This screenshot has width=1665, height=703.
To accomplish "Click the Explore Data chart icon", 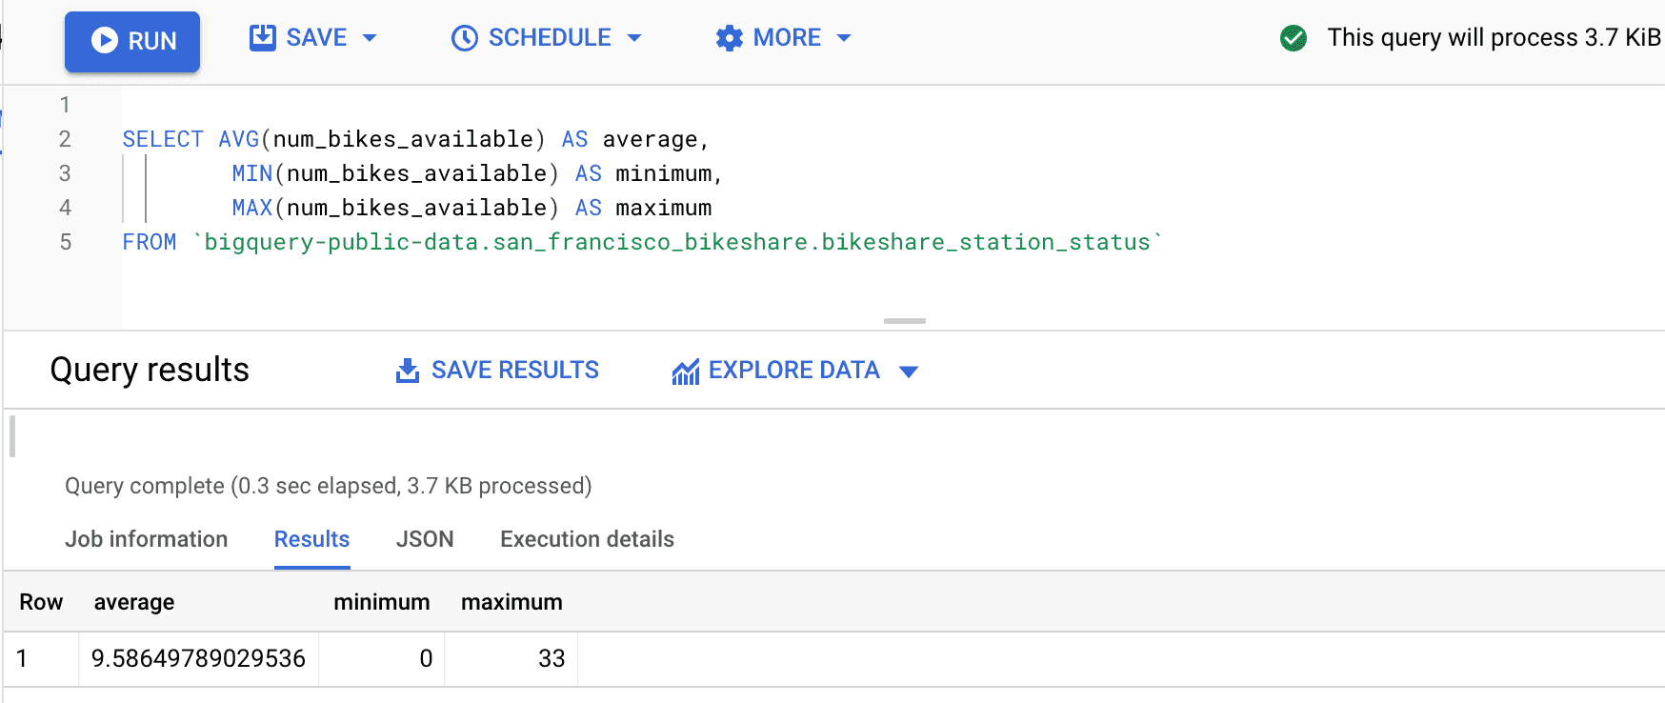I will [x=685, y=372].
